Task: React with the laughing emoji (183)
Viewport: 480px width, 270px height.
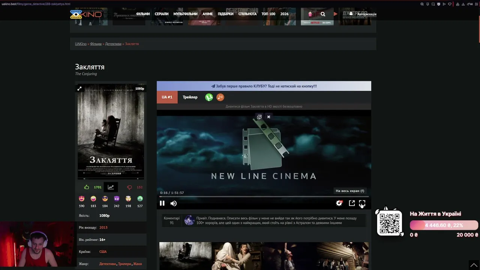Action: point(93,199)
